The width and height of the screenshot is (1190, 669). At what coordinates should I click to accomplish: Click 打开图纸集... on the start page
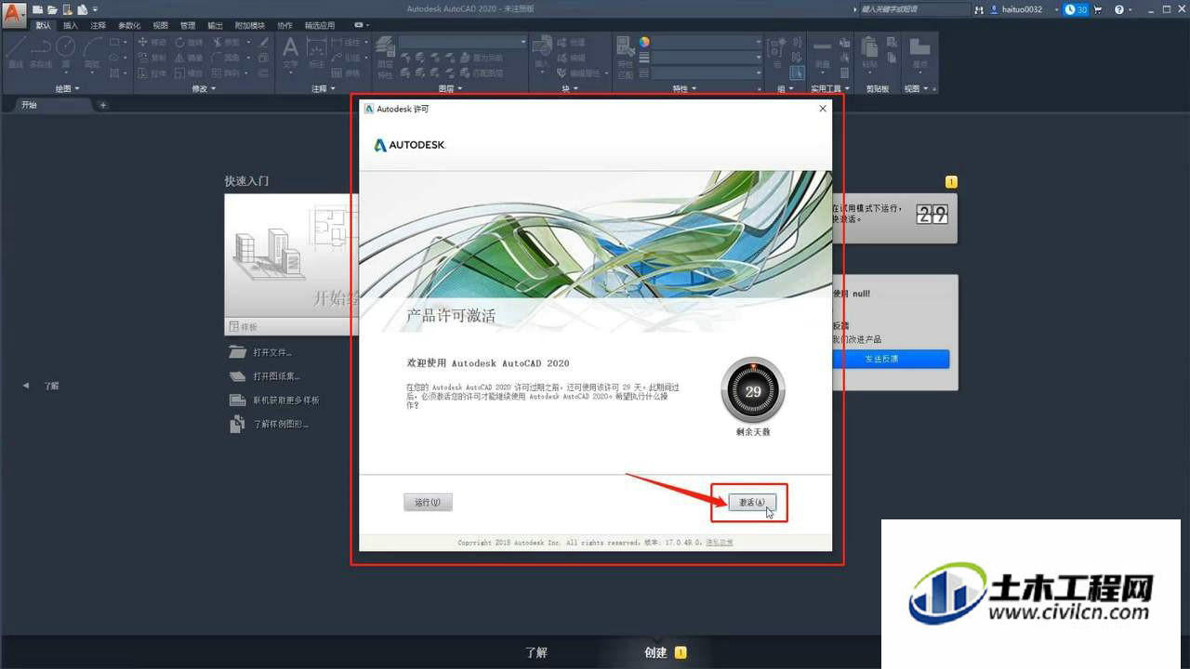pos(266,376)
